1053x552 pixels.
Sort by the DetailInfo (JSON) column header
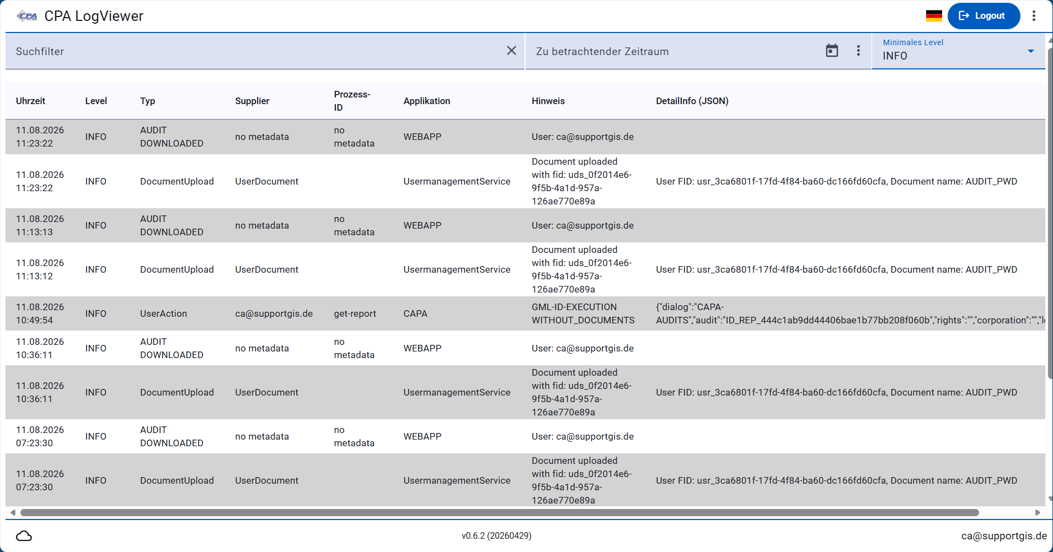pyautogui.click(x=692, y=101)
